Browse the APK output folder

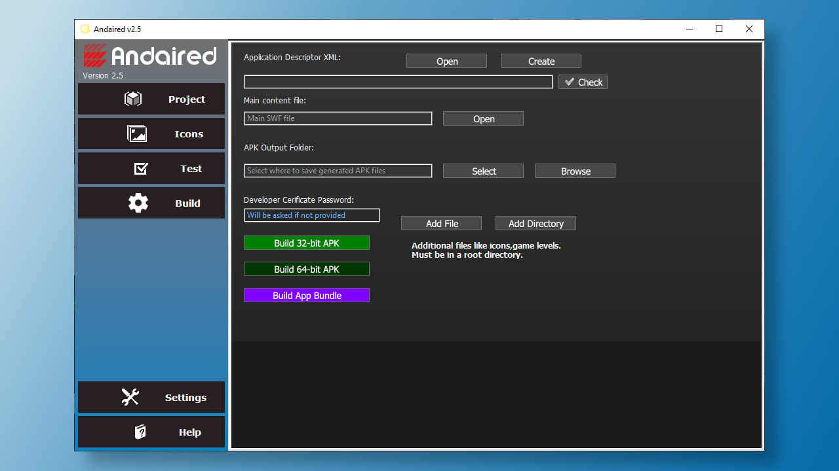click(x=575, y=171)
